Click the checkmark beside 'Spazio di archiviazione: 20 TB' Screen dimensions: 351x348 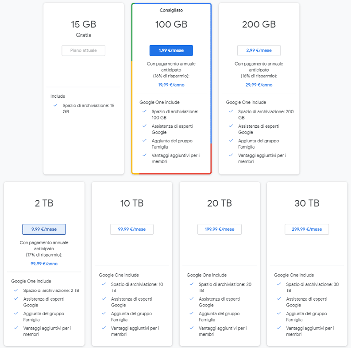point(192,284)
